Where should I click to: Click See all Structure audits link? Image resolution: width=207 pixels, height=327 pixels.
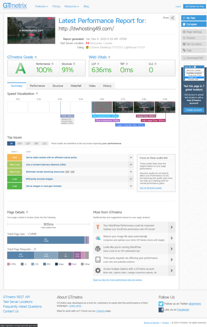point(151,188)
